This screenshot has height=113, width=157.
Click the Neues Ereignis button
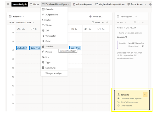(19, 4)
